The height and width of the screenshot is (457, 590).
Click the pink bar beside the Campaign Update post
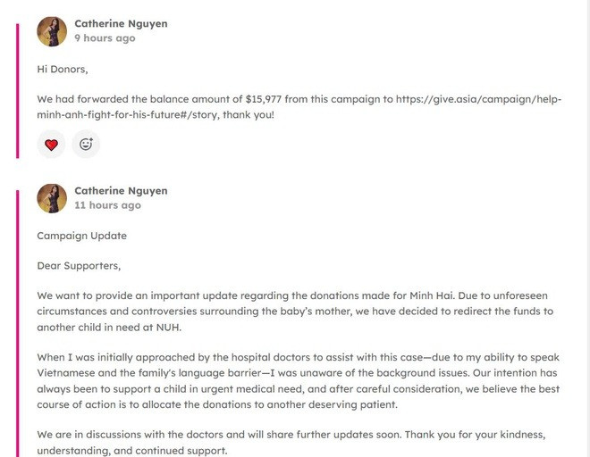tap(17, 321)
